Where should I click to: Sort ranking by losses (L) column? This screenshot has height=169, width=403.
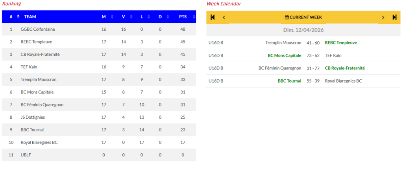pyautogui.click(x=142, y=17)
